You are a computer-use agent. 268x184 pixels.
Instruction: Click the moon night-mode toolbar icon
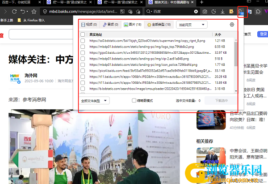214,12
